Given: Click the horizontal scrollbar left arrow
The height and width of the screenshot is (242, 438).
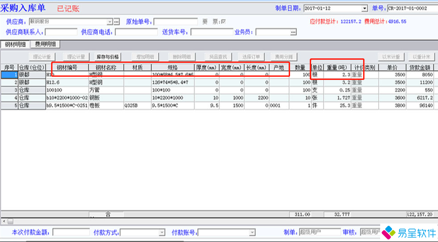Looking at the screenshot, I should 4,221.
